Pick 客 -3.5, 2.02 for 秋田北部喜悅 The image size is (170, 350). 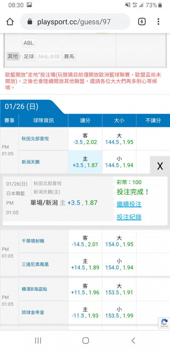click(85, 139)
